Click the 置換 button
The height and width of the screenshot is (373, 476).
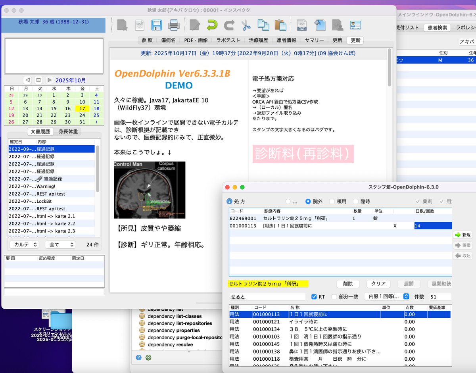tap(463, 246)
